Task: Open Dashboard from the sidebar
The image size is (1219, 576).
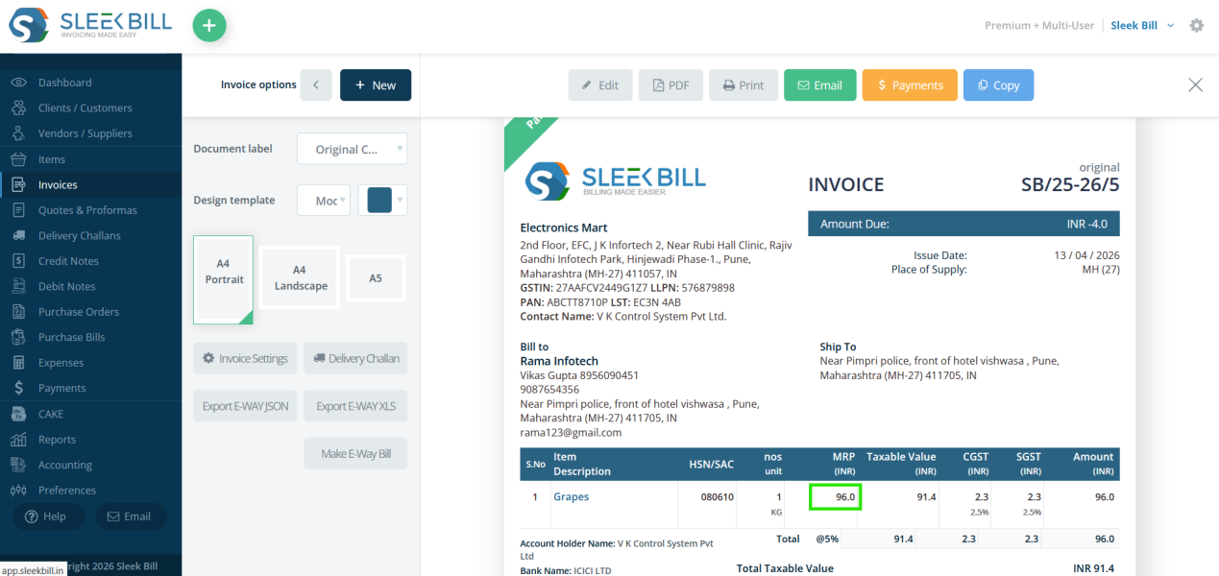Action: 65,83
